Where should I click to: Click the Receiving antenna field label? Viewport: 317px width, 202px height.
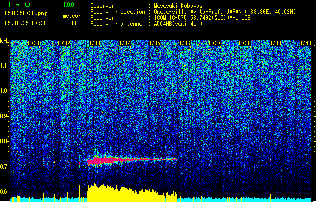(x=116, y=24)
